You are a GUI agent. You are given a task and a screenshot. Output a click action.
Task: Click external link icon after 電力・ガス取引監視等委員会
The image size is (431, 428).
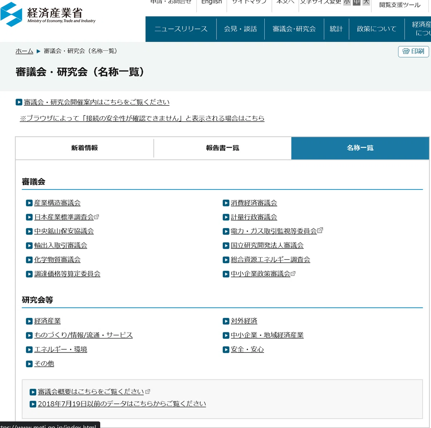pos(320,230)
